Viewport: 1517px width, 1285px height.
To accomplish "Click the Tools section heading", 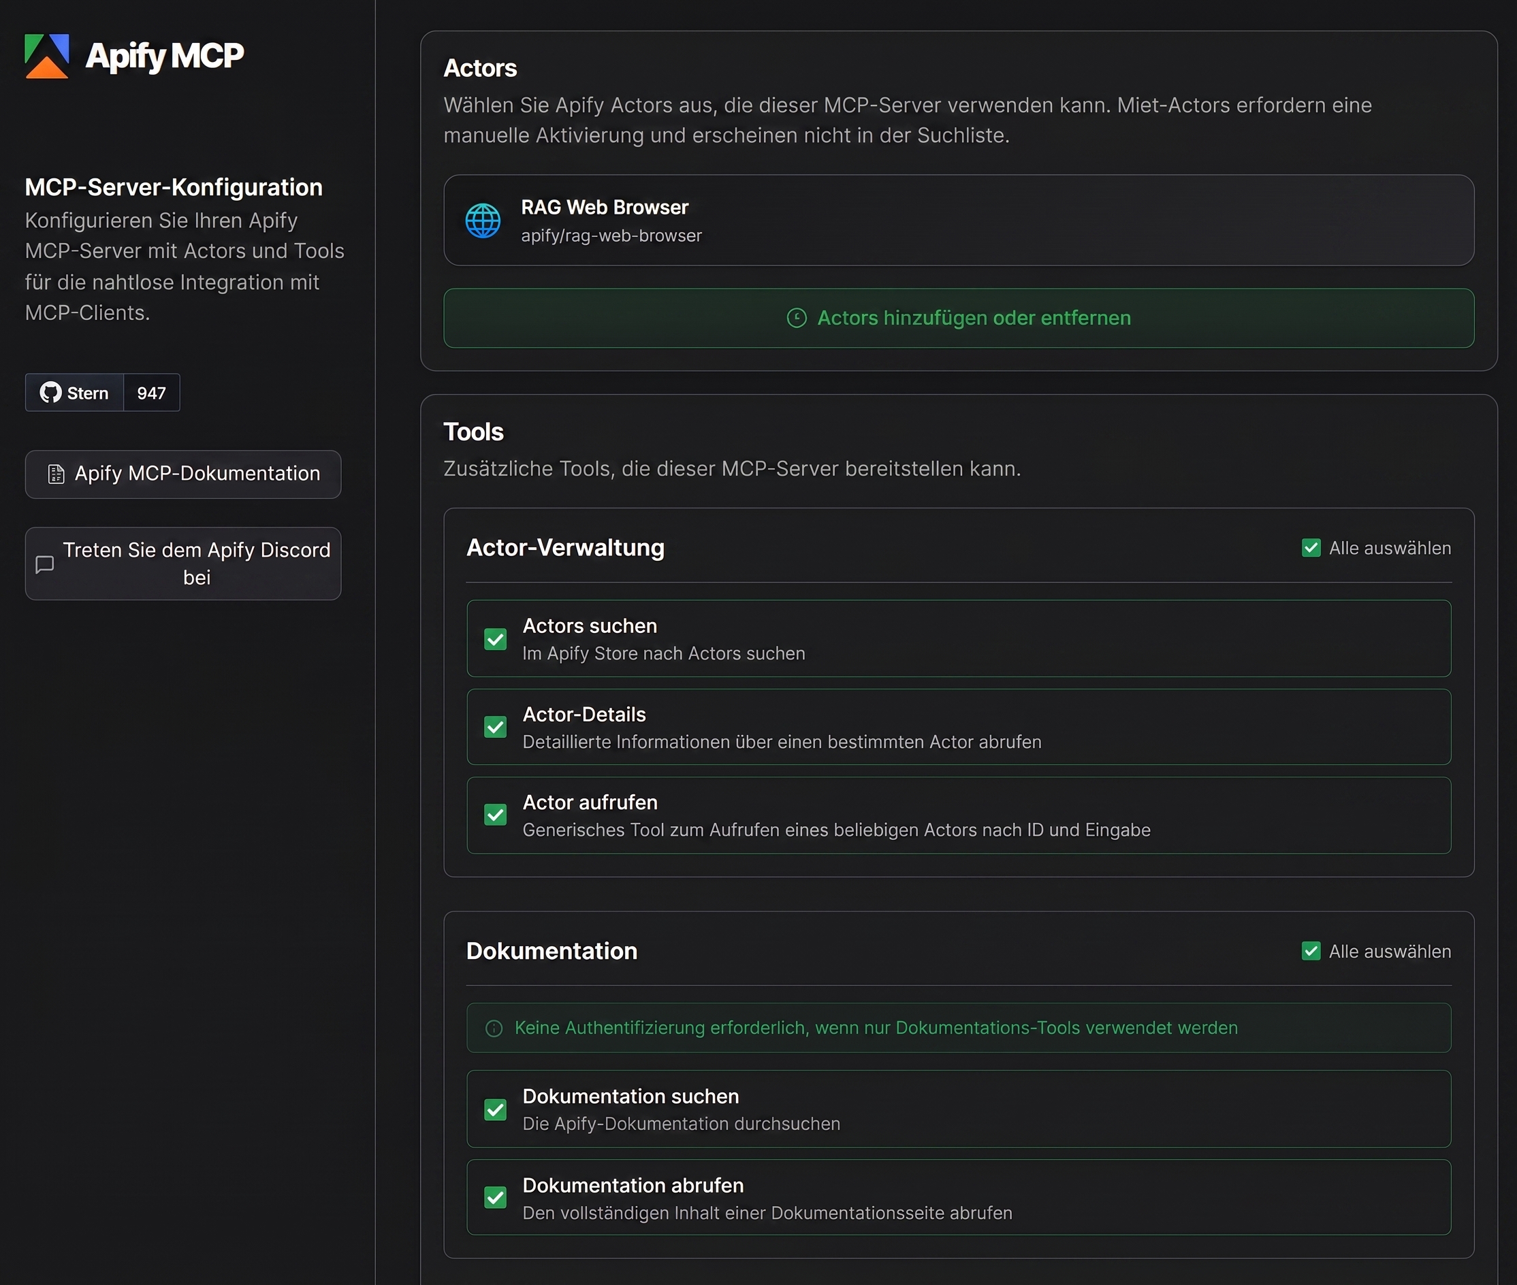I will click(x=474, y=432).
